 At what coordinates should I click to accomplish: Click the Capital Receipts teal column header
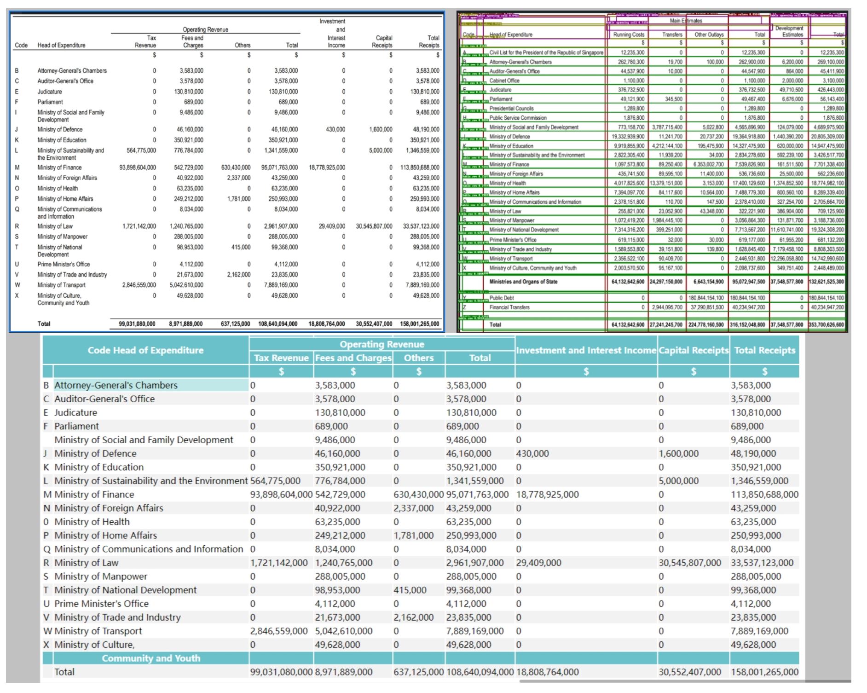pos(694,350)
